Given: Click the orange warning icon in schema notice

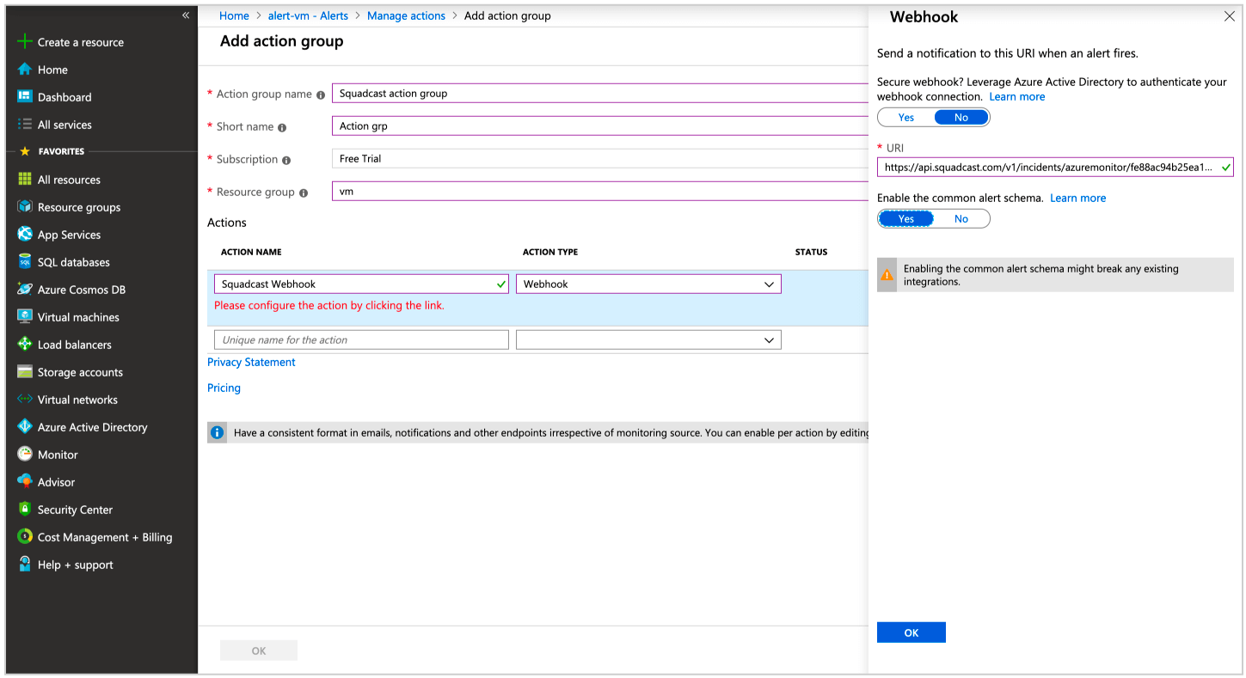Looking at the screenshot, I should tap(887, 275).
